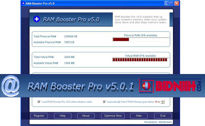Screen dimensions: 205x126
Task: Show the About dialog
Action: click(x=86, y=116)
